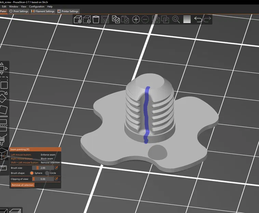Click the Paste clipboard icon
259x213 pixels.
(125, 19)
